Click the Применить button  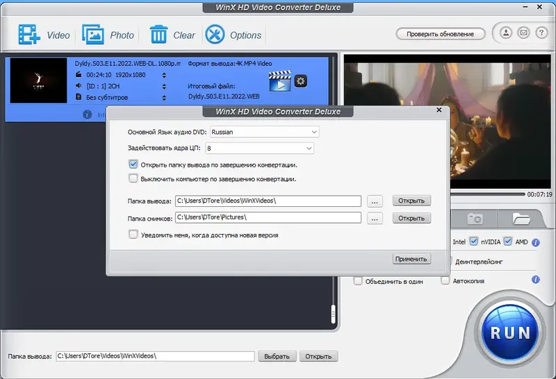(411, 259)
